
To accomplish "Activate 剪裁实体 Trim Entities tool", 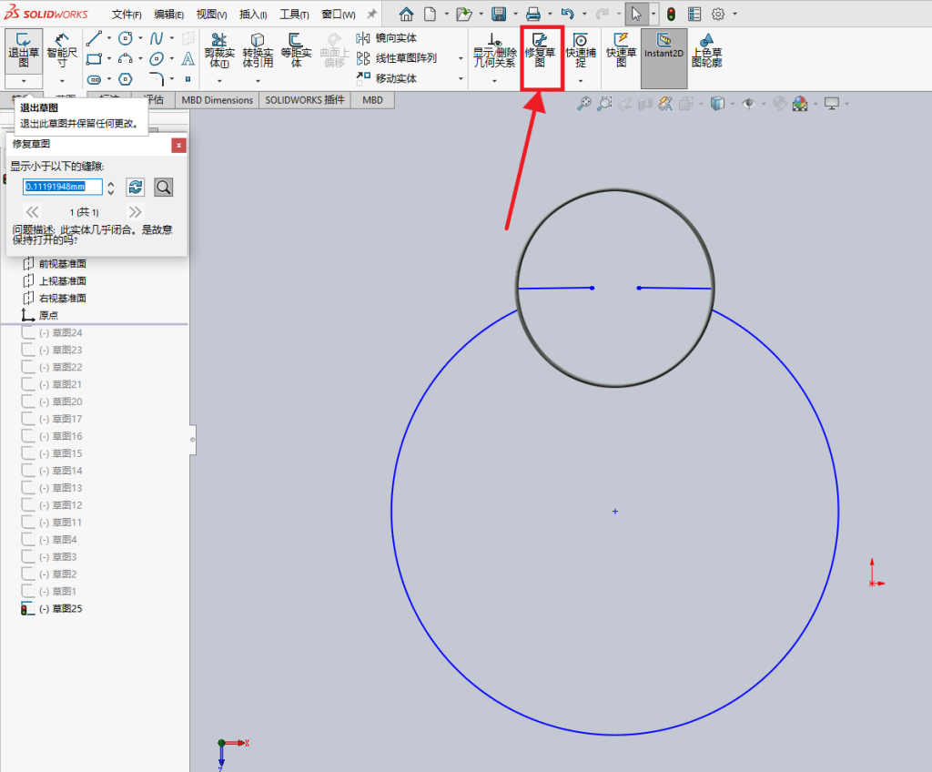I will [219, 50].
